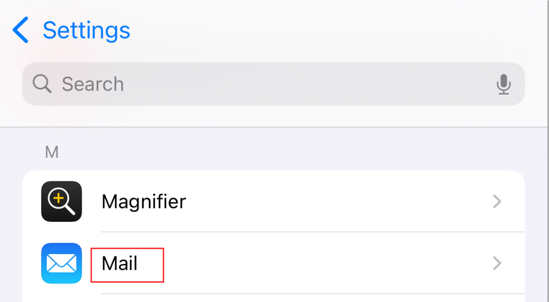
Task: Tap the magnifying glass in search bar
Action: [42, 84]
